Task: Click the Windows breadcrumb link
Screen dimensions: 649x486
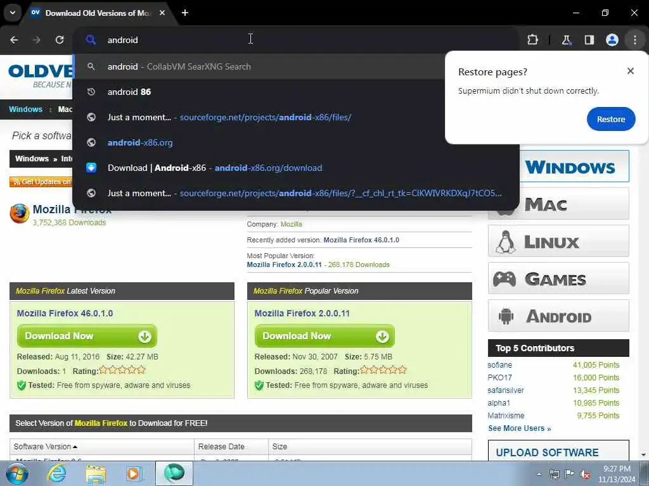Action: click(x=32, y=159)
